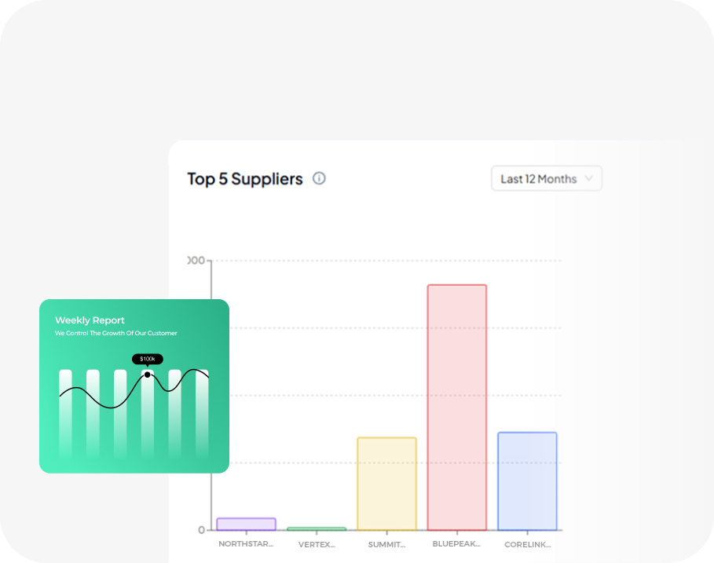The width and height of the screenshot is (714, 563).
Task: Click the red BLUEPEAK bar
Action: pyautogui.click(x=457, y=407)
